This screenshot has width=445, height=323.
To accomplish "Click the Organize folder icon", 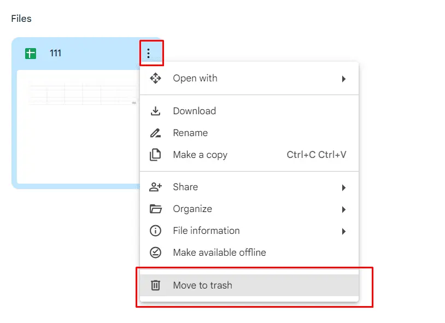I will 155,209.
